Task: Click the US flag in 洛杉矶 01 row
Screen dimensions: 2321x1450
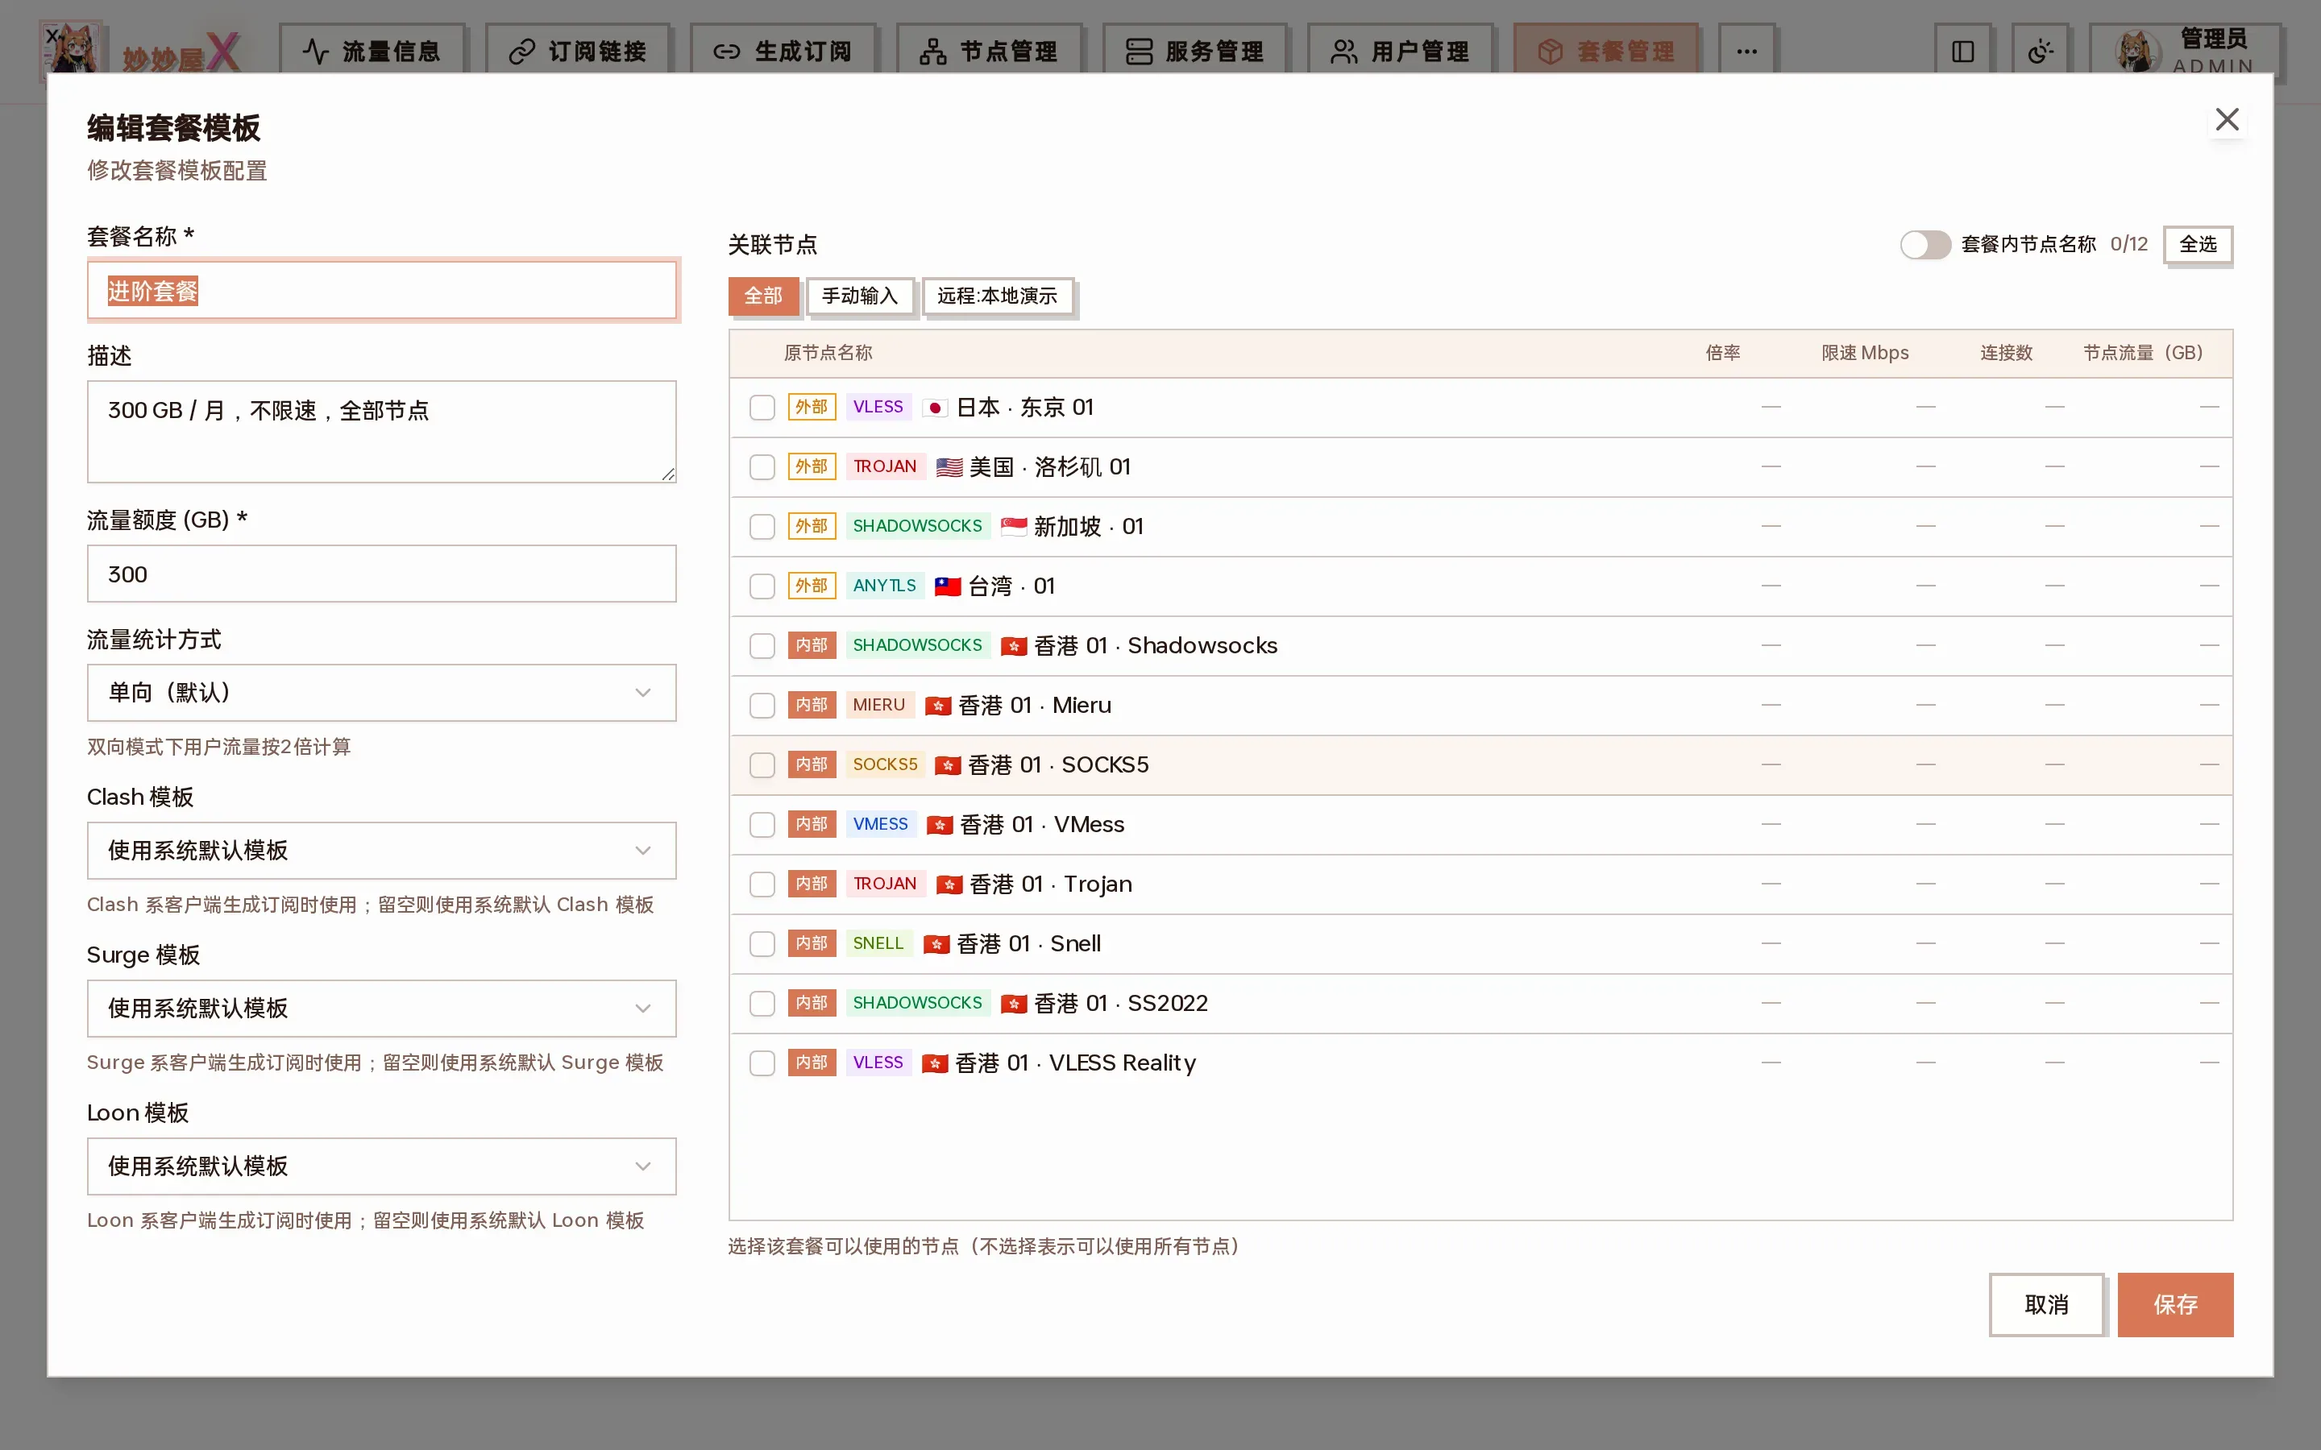Action: (949, 468)
